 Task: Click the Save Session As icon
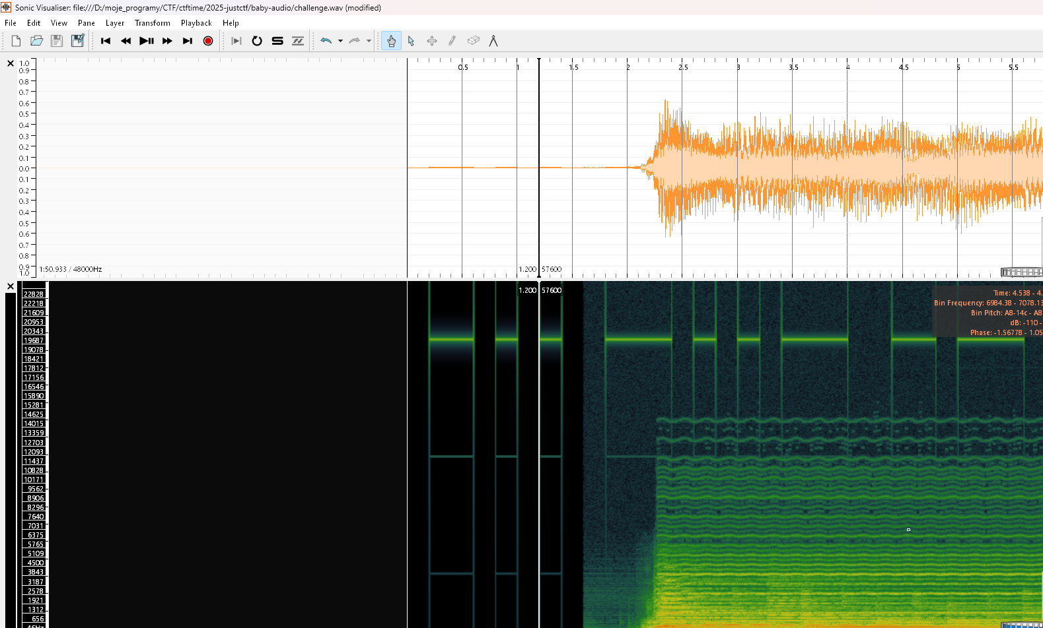pos(77,41)
